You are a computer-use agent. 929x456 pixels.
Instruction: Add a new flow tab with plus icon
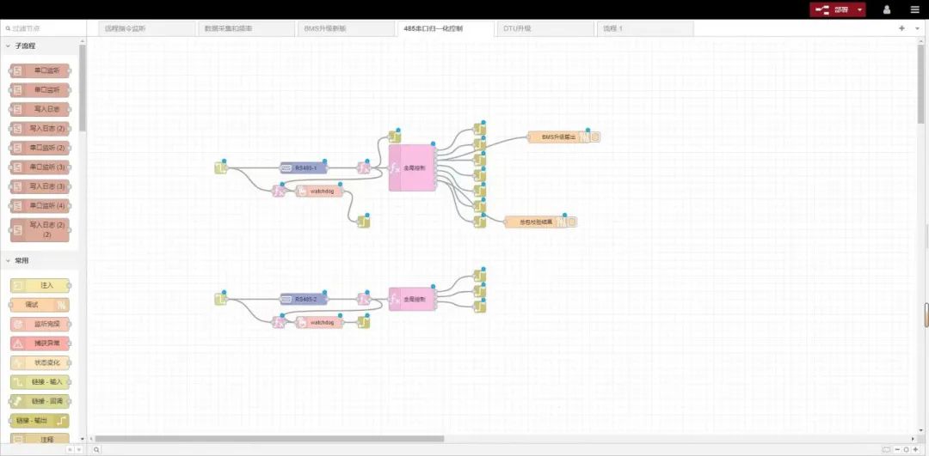(901, 28)
